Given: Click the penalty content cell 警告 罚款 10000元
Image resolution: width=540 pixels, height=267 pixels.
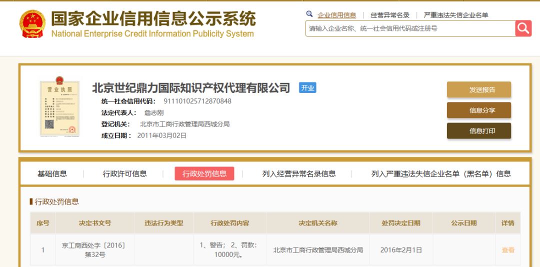Looking at the screenshot, I should 229,250.
